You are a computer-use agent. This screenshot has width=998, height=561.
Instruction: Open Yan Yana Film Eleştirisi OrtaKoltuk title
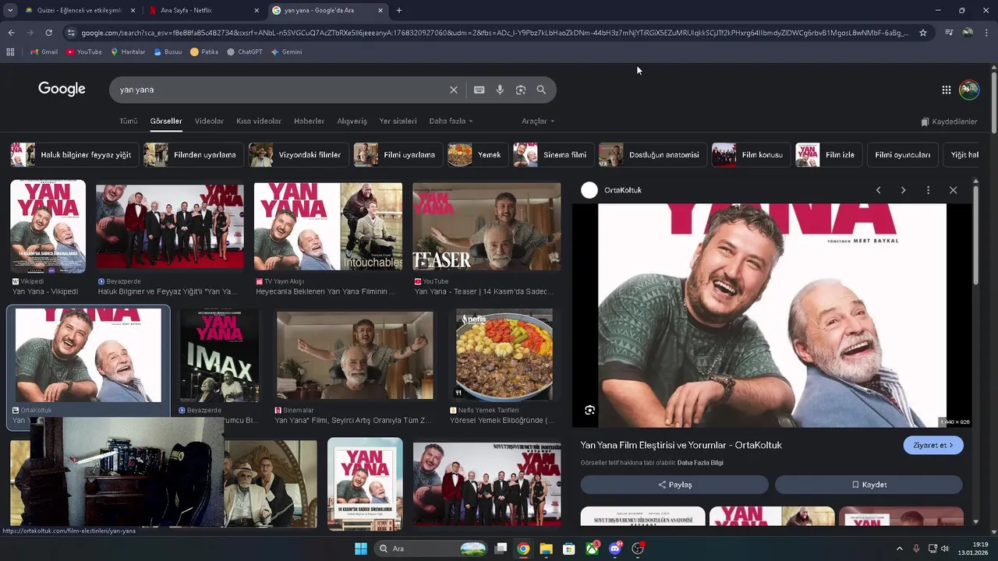point(681,445)
